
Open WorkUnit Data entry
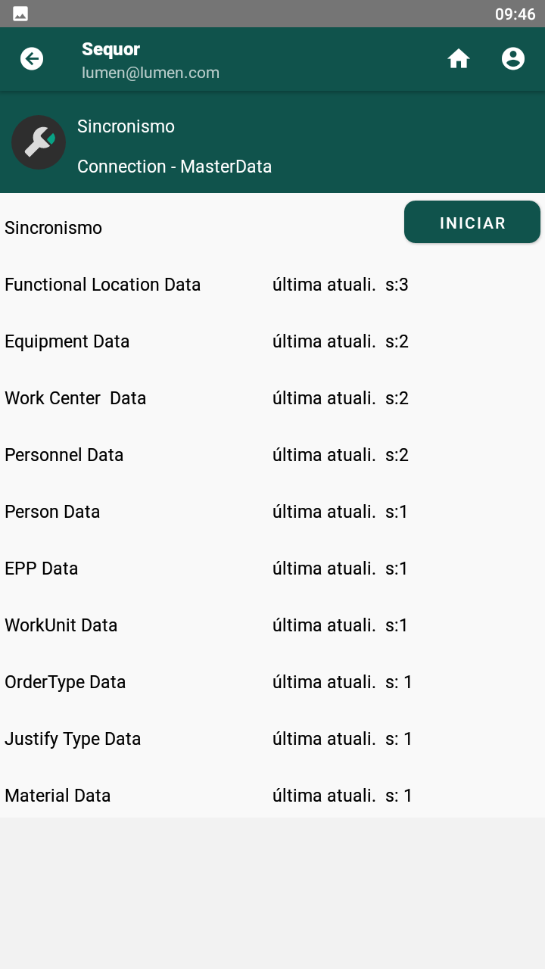272,625
